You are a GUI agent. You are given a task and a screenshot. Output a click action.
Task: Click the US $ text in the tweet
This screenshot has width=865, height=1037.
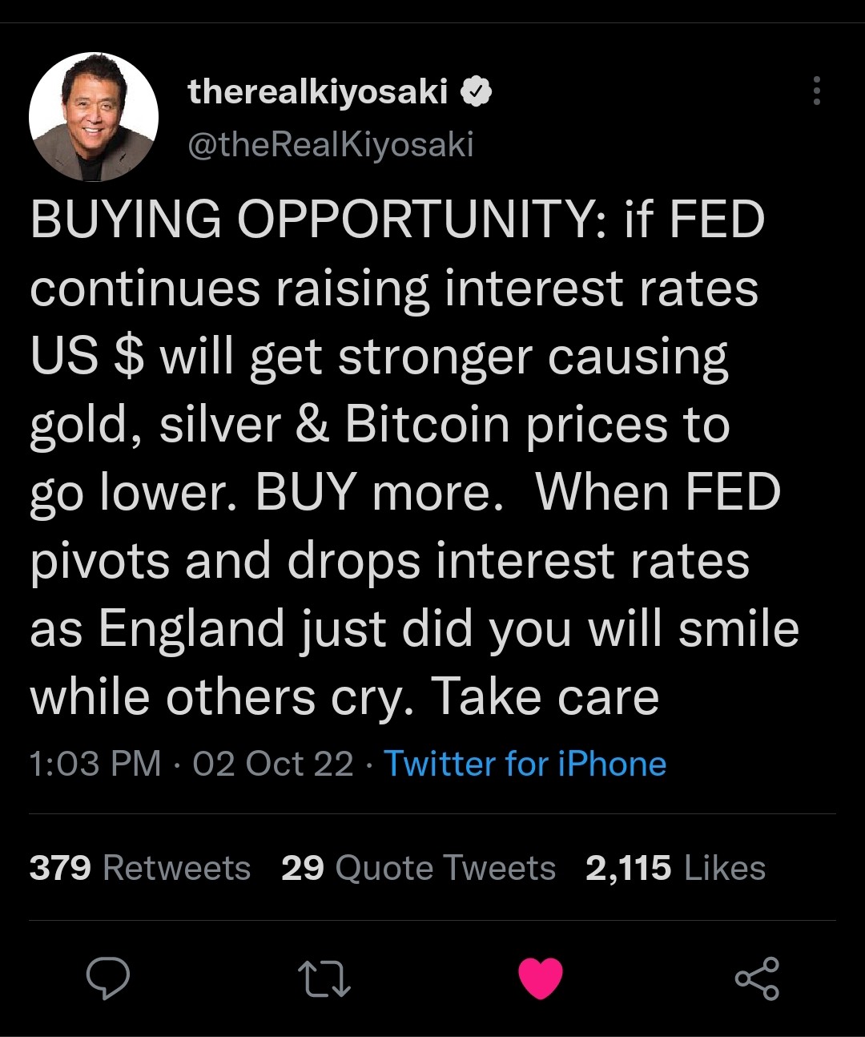pos(87,356)
